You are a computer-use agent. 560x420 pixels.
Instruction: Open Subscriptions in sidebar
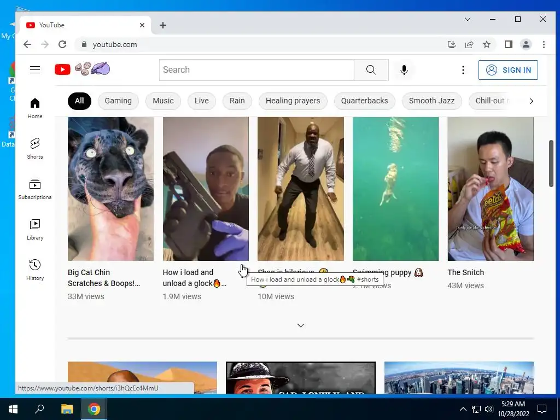pos(35,189)
